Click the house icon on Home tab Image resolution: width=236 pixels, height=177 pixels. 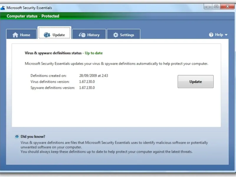[15, 35]
